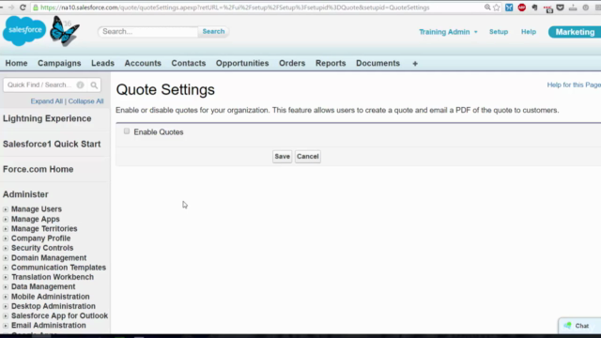Add a tab with the plus icon
The image size is (601, 338).
(415, 64)
